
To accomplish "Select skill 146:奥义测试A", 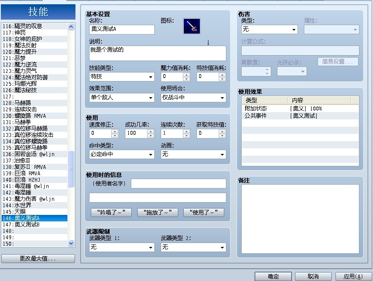I will point(35,218).
